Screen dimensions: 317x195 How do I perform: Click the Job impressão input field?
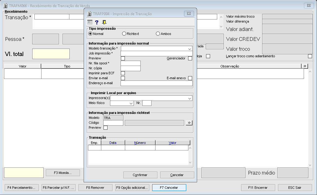point(156,54)
